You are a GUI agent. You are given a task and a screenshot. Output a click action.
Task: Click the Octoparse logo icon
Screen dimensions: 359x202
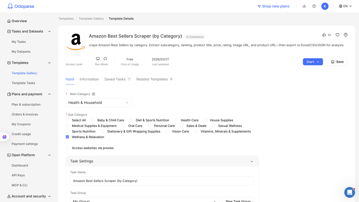(10, 6)
